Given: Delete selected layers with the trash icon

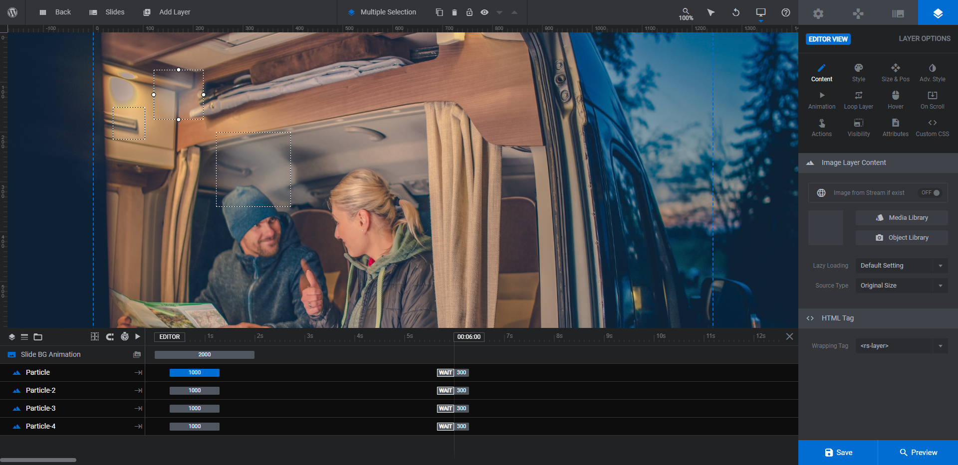Looking at the screenshot, I should pyautogui.click(x=454, y=12).
